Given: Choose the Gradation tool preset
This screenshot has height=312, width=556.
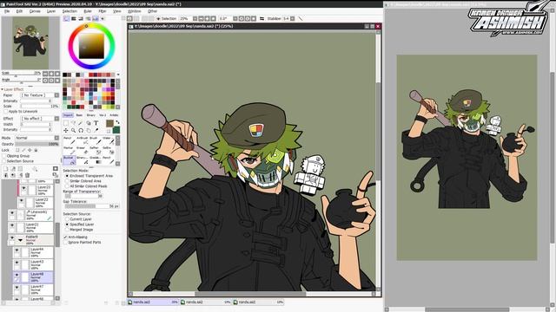Looking at the screenshot, I should pos(95,159).
